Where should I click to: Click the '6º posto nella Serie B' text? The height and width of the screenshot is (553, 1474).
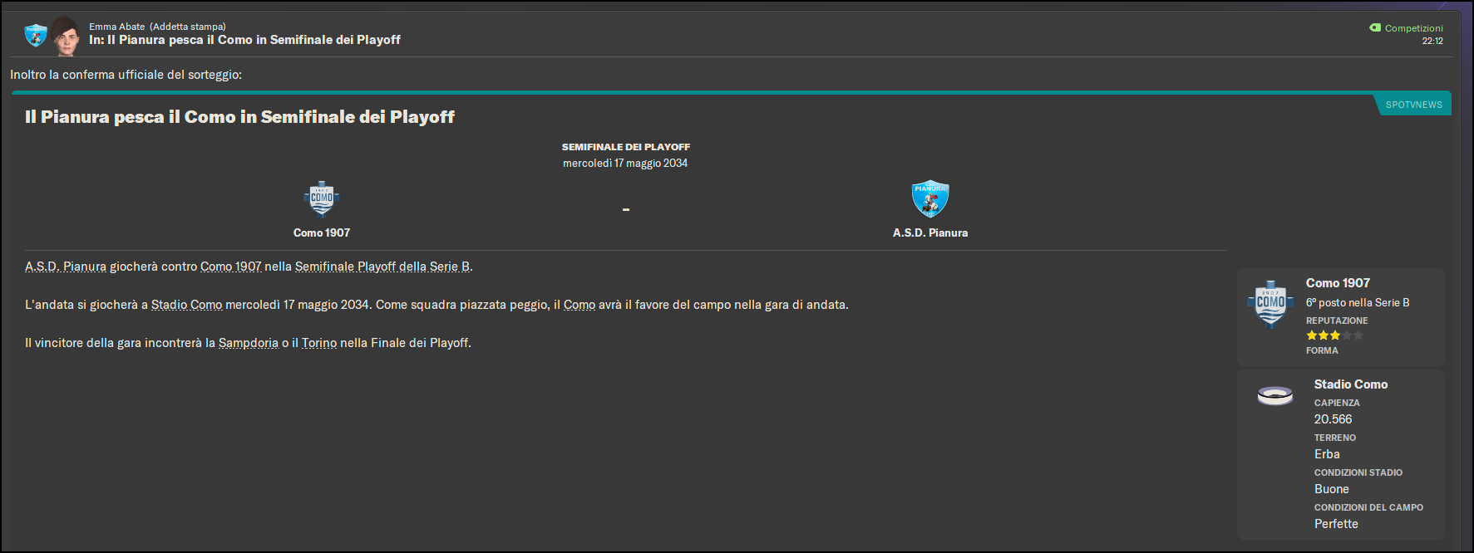[x=1358, y=303]
